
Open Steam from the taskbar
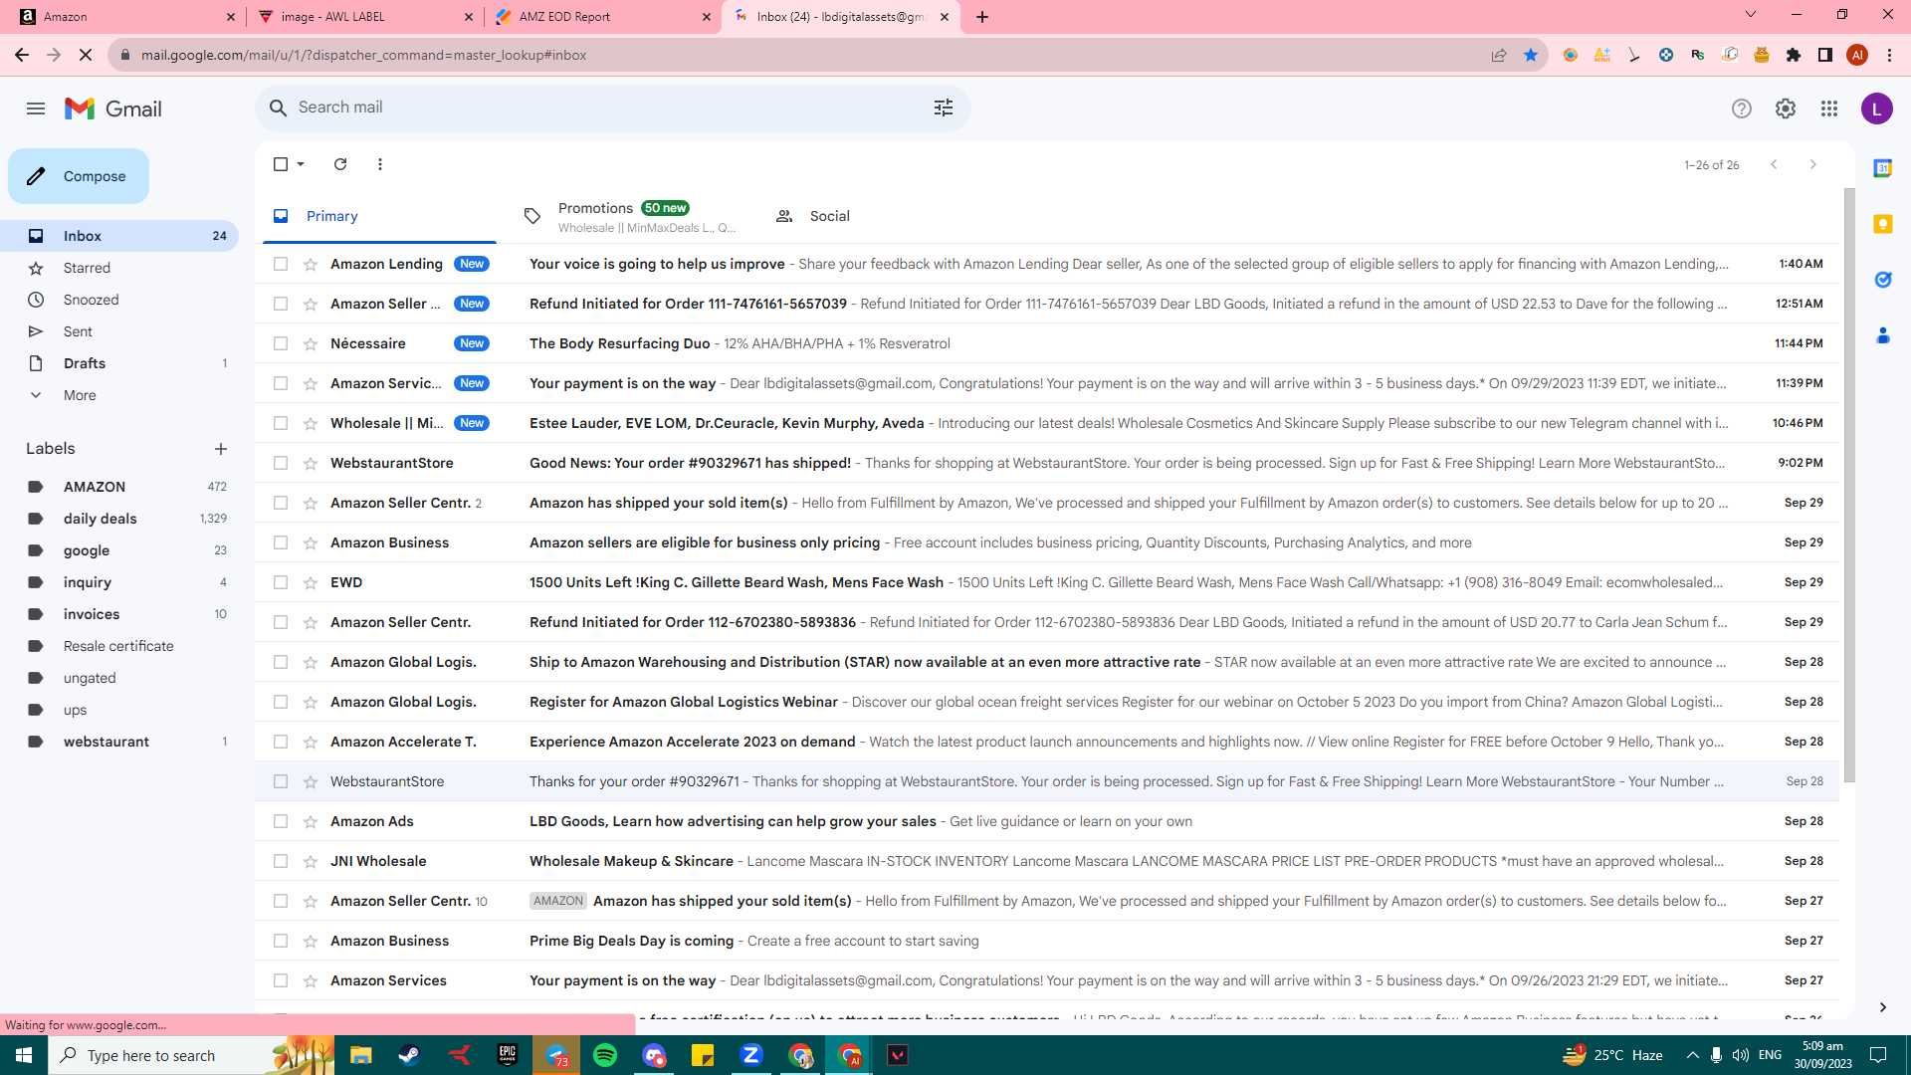click(x=409, y=1055)
